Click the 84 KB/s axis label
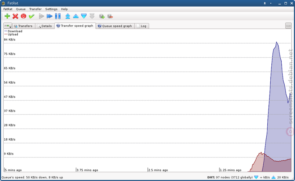 click(10, 40)
